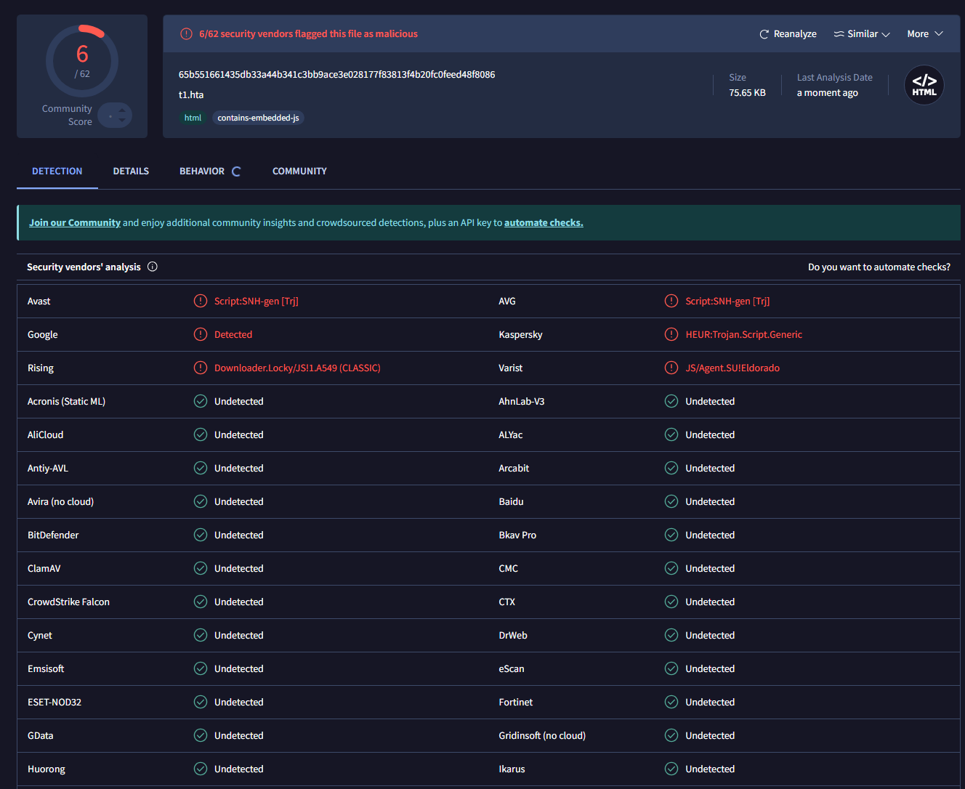Image resolution: width=965 pixels, height=789 pixels.
Task: Click the More menu label
Action: click(x=918, y=34)
